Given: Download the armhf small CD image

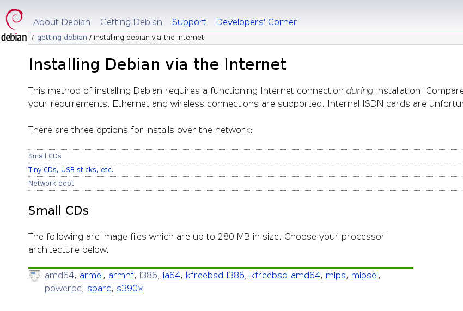Looking at the screenshot, I should pyautogui.click(x=121, y=275).
